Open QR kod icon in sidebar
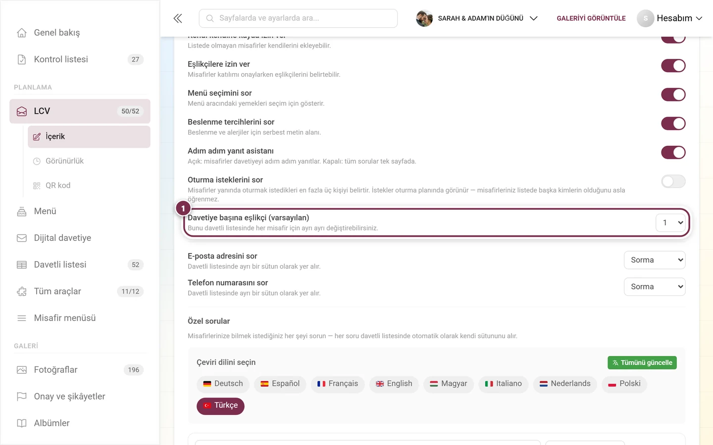713x445 pixels. (x=37, y=185)
